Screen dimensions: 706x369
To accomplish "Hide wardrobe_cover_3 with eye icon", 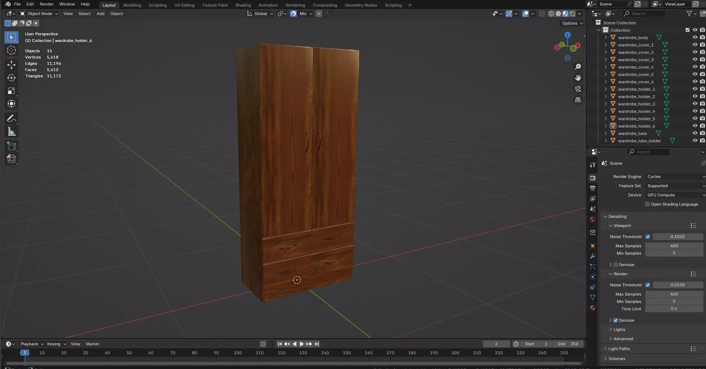I will tap(695, 59).
